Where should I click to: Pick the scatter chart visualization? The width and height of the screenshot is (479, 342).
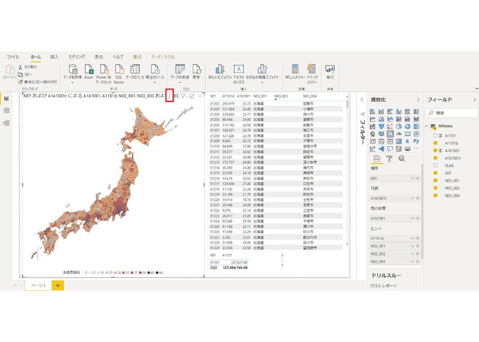[x=390, y=126]
